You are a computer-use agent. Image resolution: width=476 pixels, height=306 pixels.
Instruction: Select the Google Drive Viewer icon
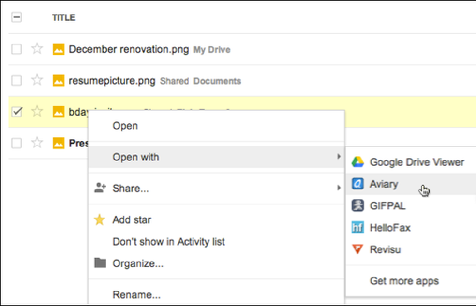pyautogui.click(x=358, y=162)
